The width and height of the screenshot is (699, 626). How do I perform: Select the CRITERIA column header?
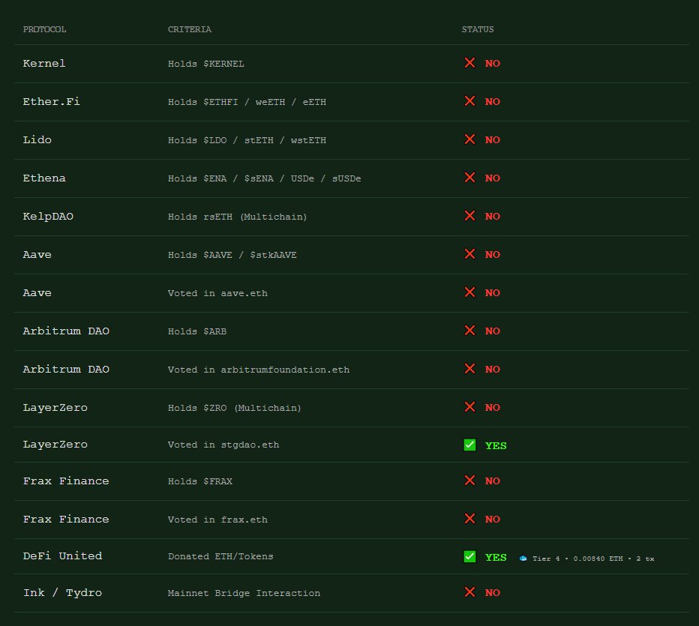coord(190,29)
